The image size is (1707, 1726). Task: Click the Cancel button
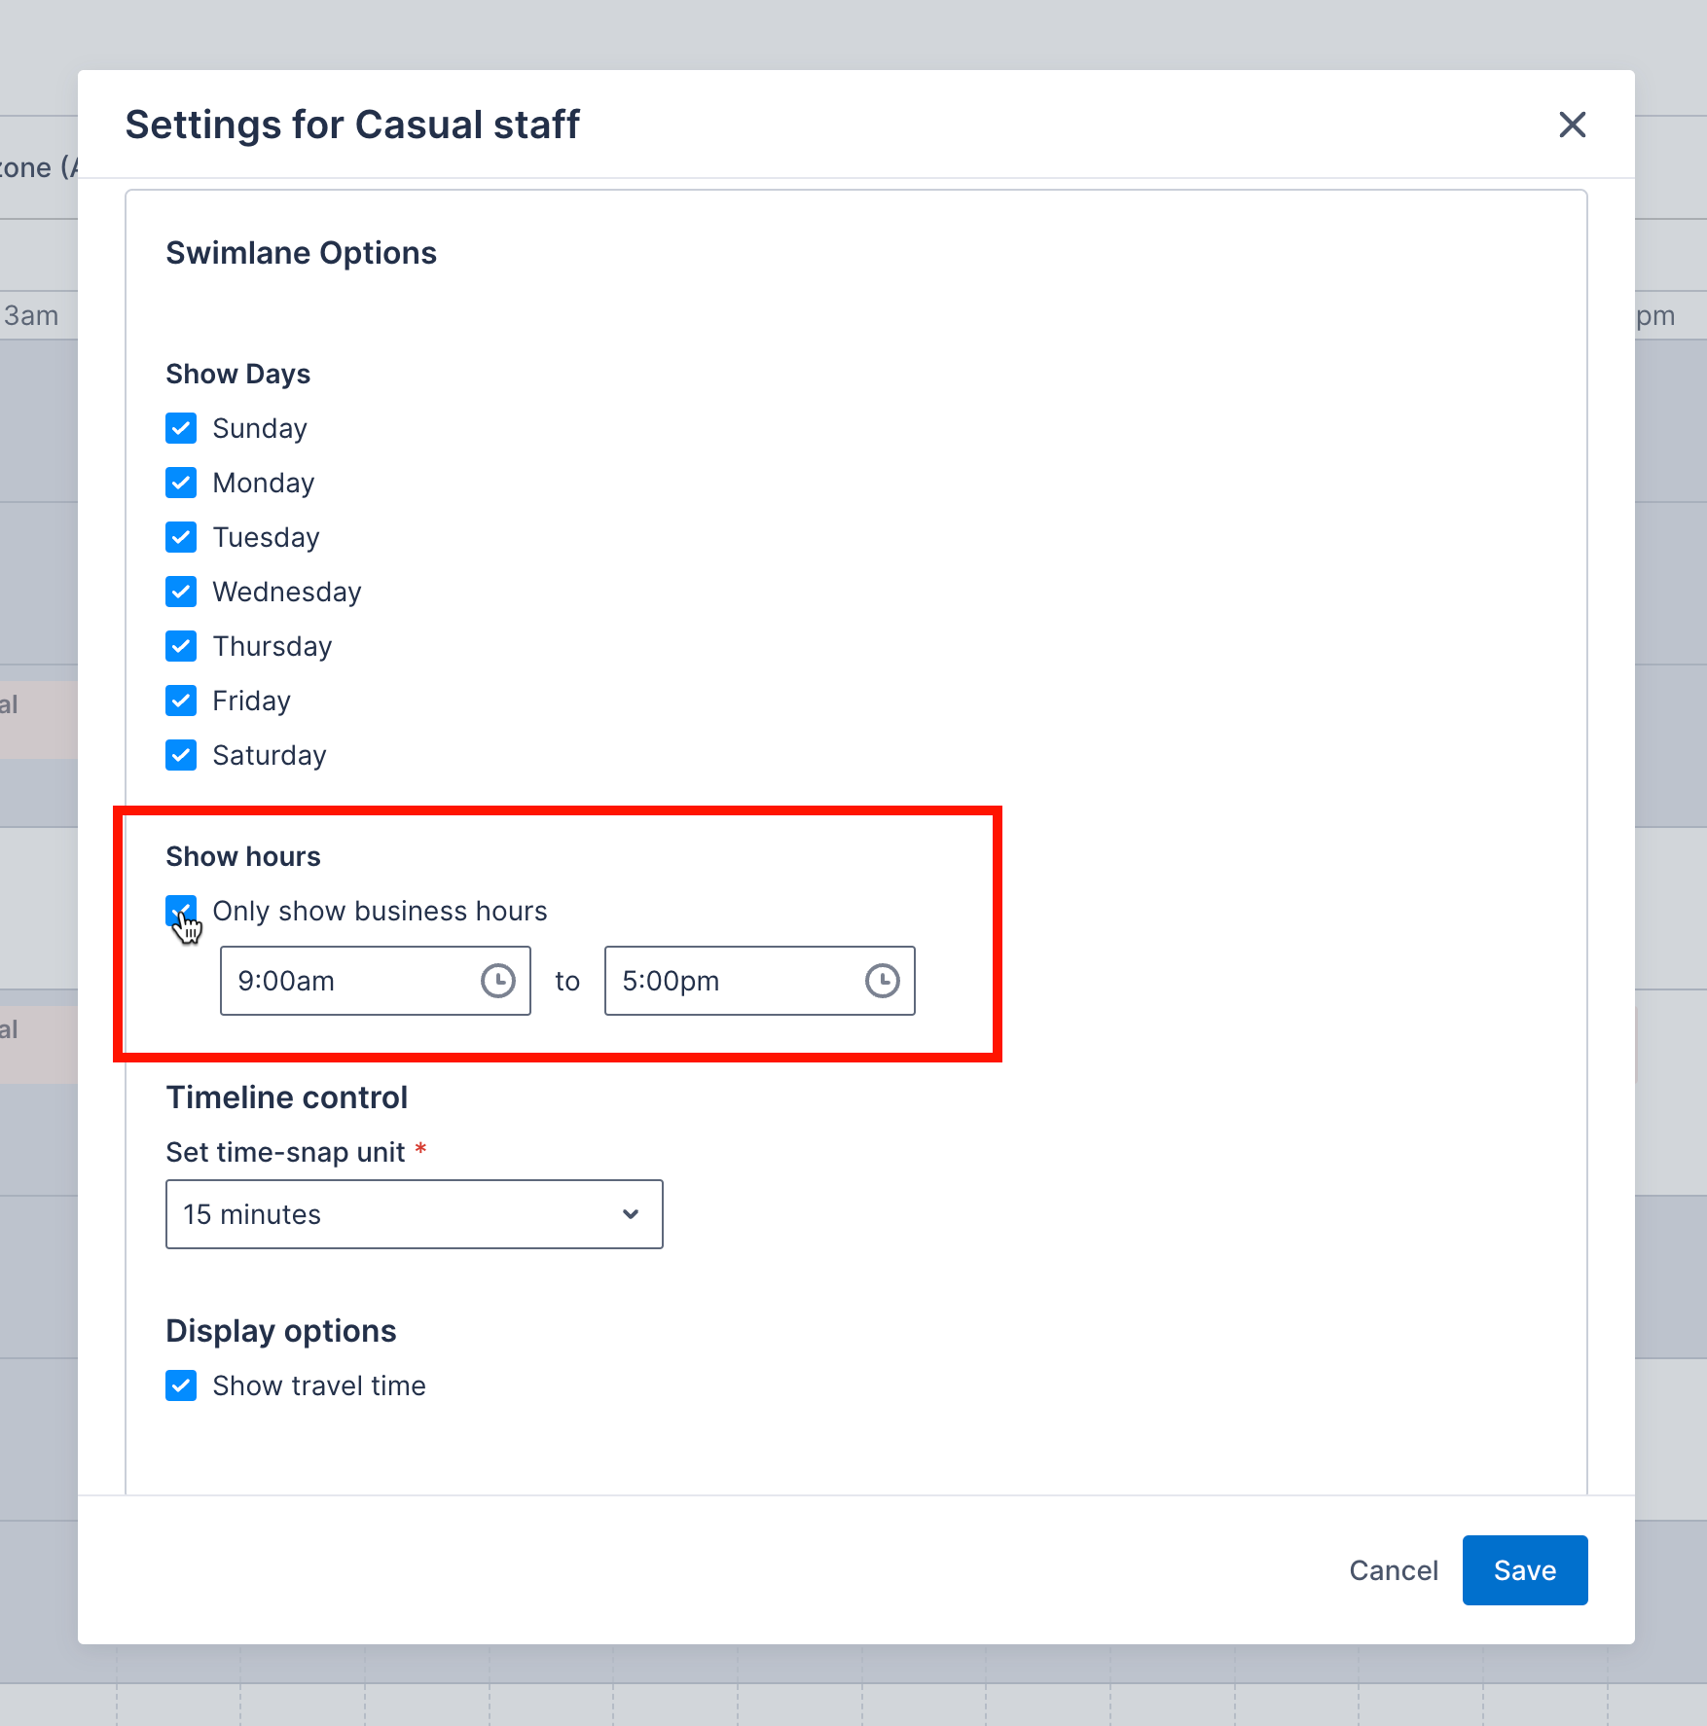coord(1394,1569)
